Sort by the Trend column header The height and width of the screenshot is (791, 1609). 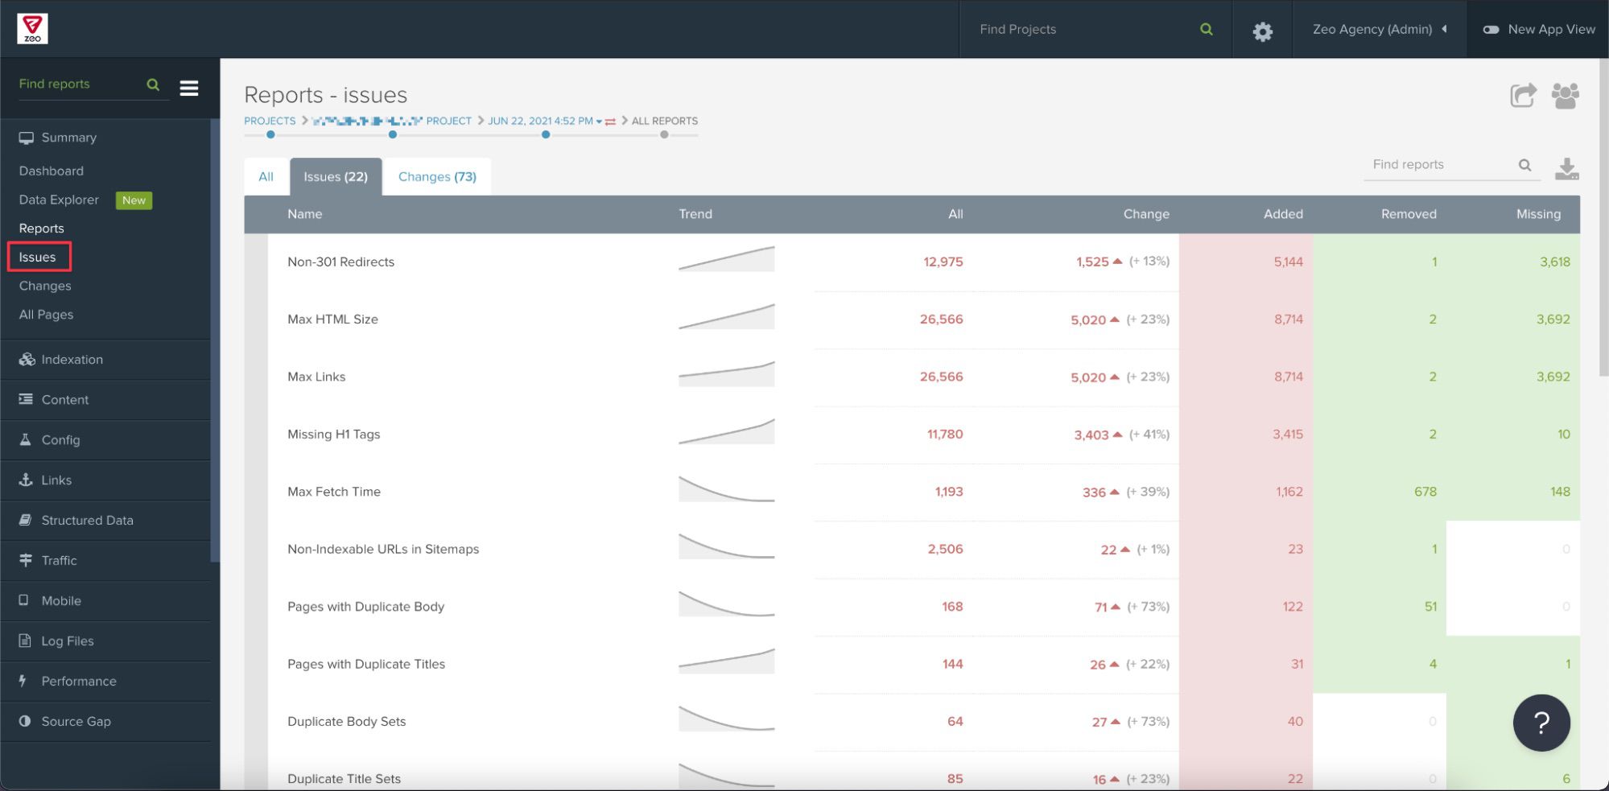695,214
